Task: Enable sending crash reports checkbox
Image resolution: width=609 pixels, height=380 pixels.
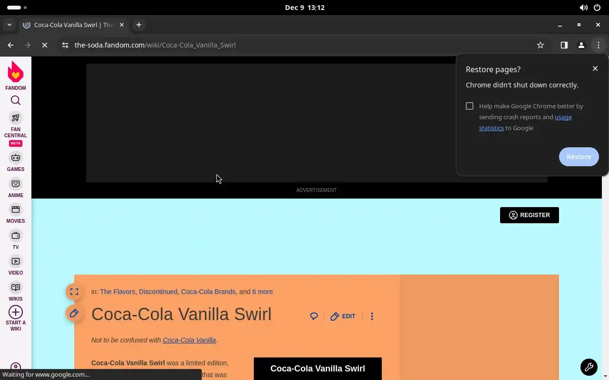Action: click(470, 106)
